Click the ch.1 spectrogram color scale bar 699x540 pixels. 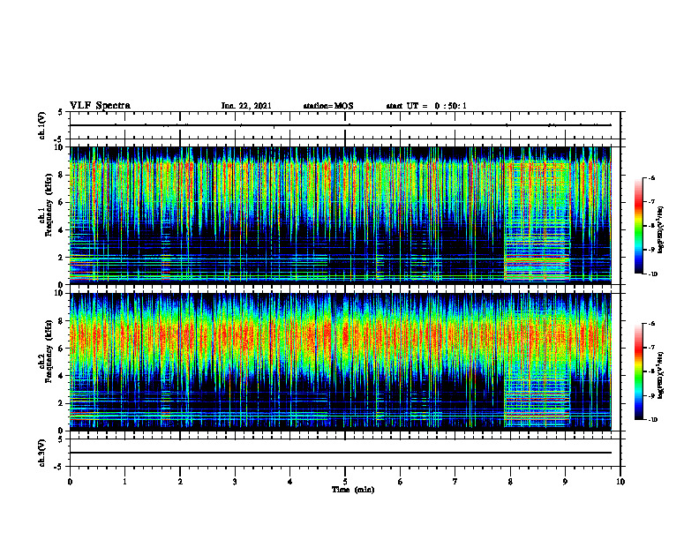[638, 226]
